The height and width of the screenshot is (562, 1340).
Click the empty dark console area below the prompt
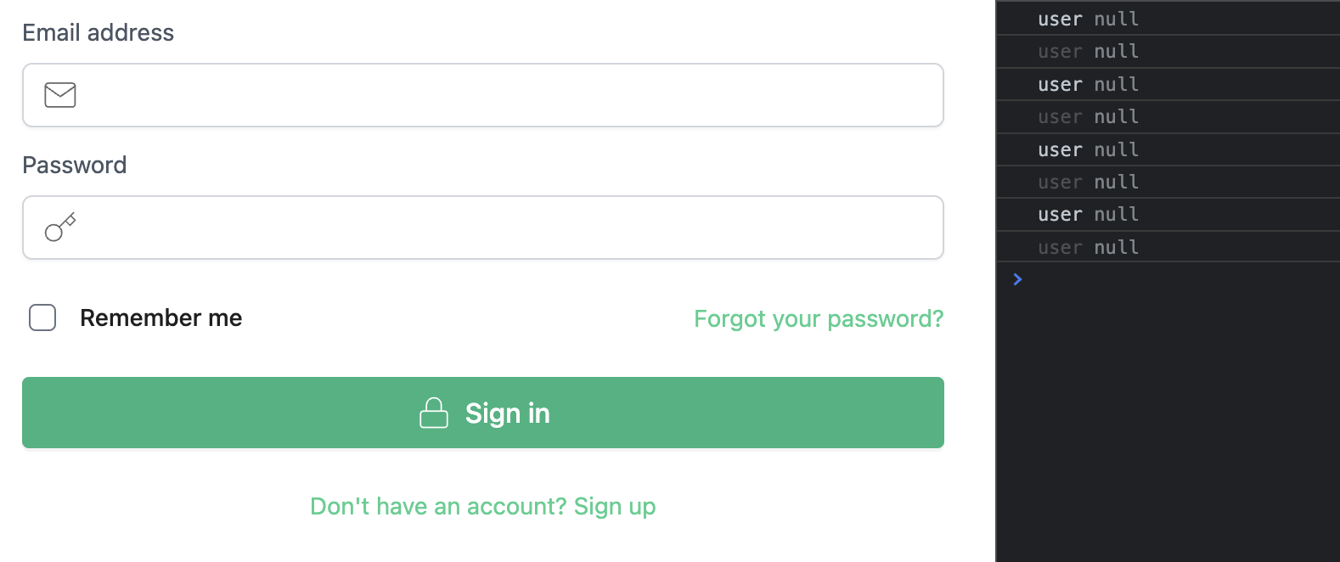click(1168, 424)
